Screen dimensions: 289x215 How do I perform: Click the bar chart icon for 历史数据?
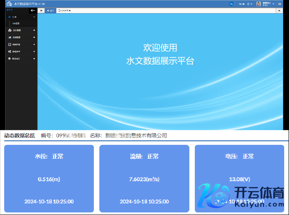[10, 37]
